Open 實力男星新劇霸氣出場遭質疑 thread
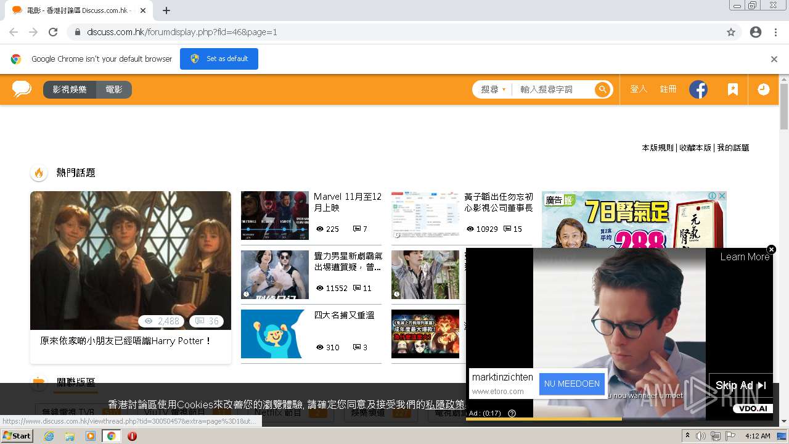The width and height of the screenshot is (789, 444). pos(348,261)
